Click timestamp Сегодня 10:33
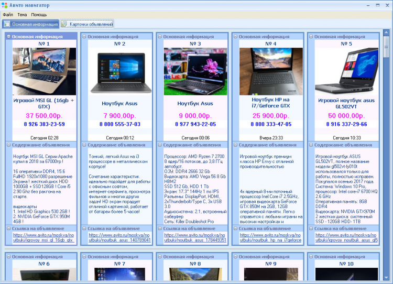Viewport: 393px width, 284px height. point(347,138)
